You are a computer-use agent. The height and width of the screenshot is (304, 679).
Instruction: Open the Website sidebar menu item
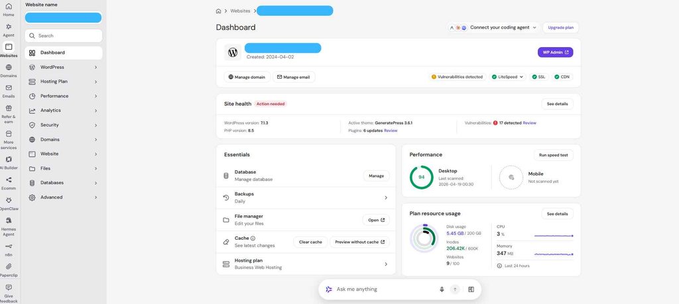click(x=64, y=154)
